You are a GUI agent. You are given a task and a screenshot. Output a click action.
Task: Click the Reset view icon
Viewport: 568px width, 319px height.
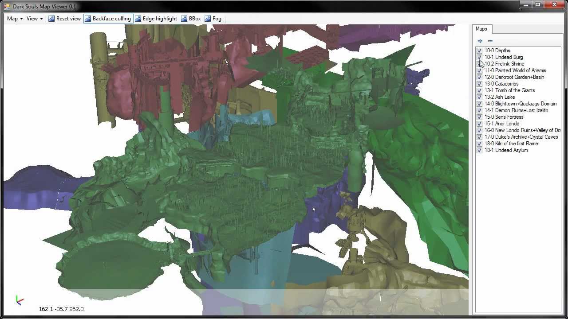click(x=51, y=19)
